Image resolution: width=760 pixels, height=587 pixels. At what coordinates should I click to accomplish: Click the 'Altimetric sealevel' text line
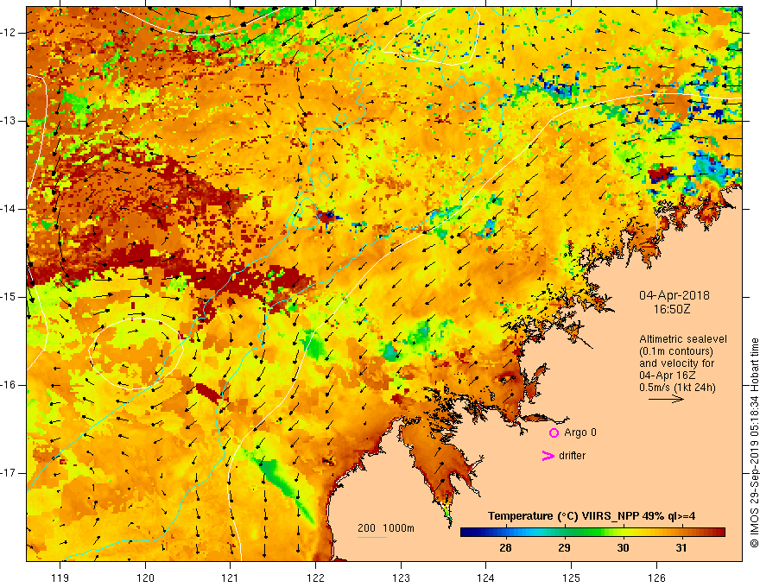683,339
